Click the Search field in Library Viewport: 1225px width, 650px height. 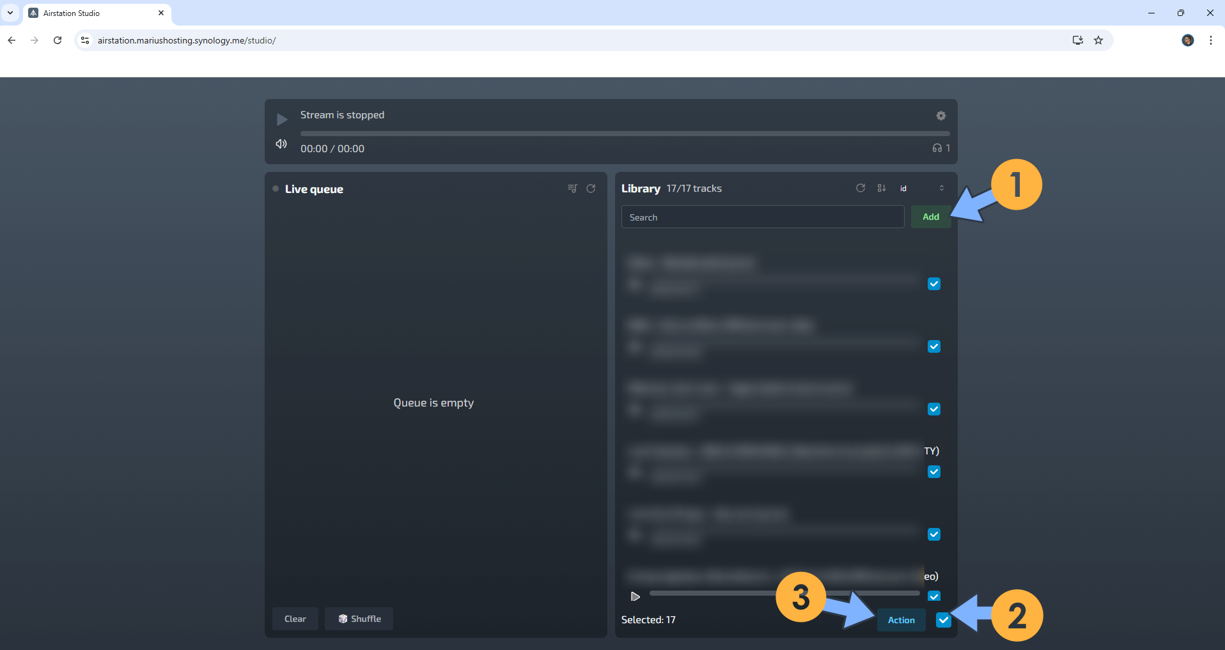[x=762, y=217]
